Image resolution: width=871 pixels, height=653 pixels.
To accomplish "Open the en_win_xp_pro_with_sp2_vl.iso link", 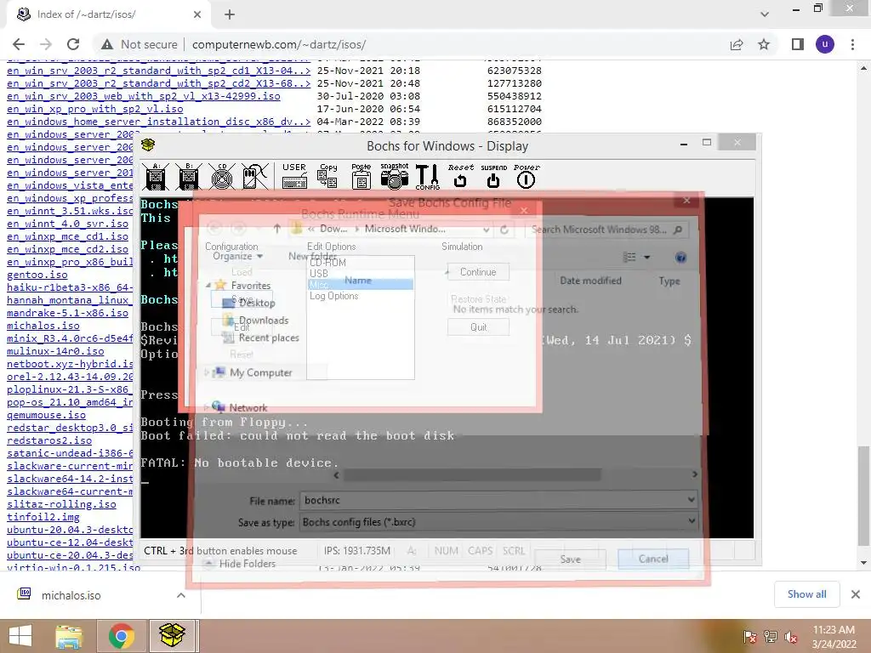I will point(95,109).
